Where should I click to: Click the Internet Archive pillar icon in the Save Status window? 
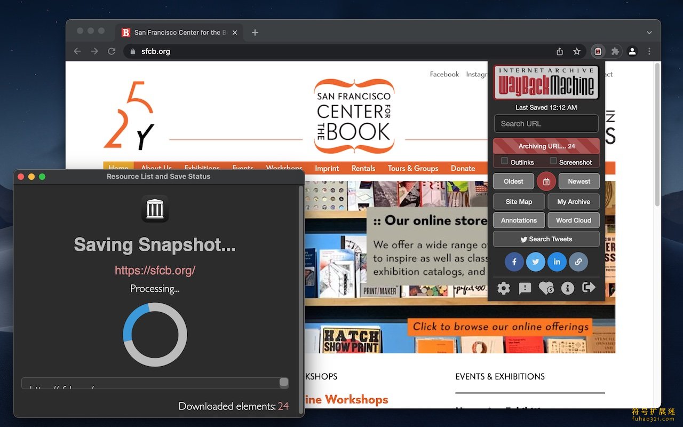click(x=155, y=208)
